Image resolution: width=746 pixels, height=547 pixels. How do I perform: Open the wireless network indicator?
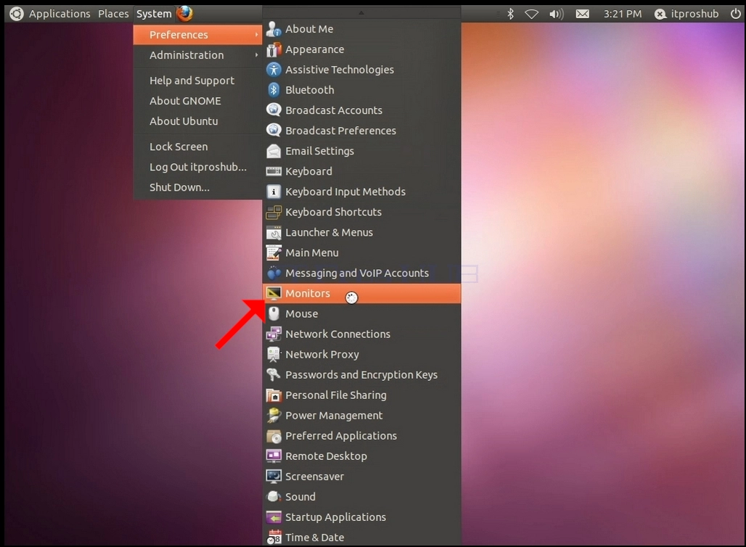pyautogui.click(x=531, y=15)
